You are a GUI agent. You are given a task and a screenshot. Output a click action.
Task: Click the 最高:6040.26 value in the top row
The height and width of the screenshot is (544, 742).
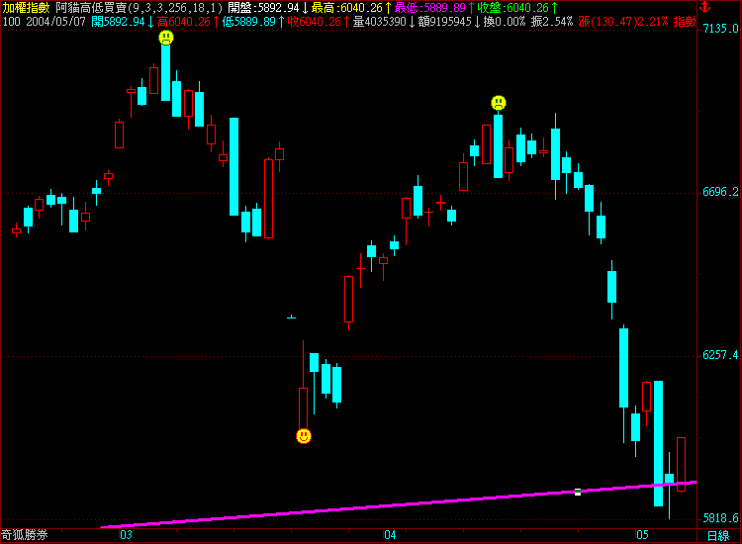coord(351,8)
